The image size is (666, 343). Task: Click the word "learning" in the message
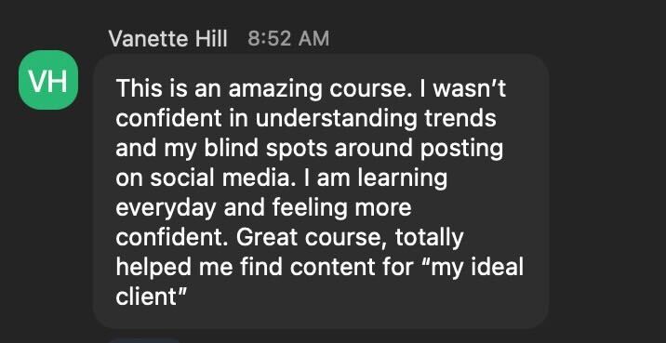[x=403, y=179]
